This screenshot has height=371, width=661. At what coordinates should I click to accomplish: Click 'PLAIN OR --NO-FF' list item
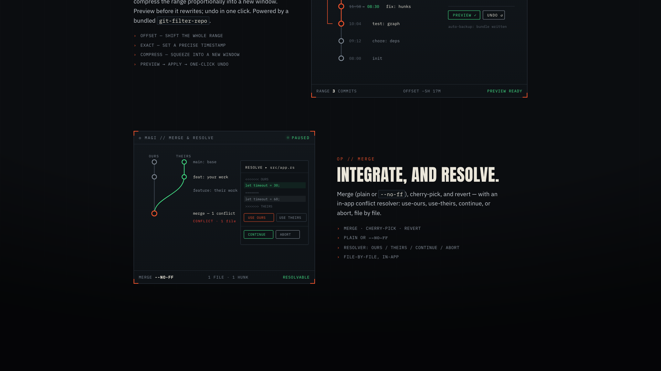366,238
